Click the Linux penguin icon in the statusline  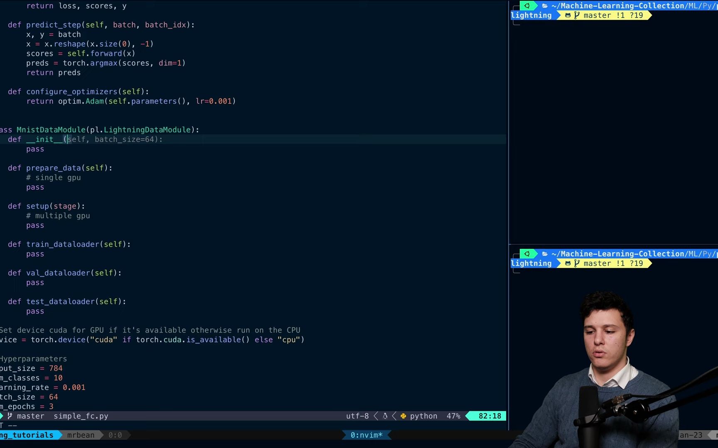(385, 416)
